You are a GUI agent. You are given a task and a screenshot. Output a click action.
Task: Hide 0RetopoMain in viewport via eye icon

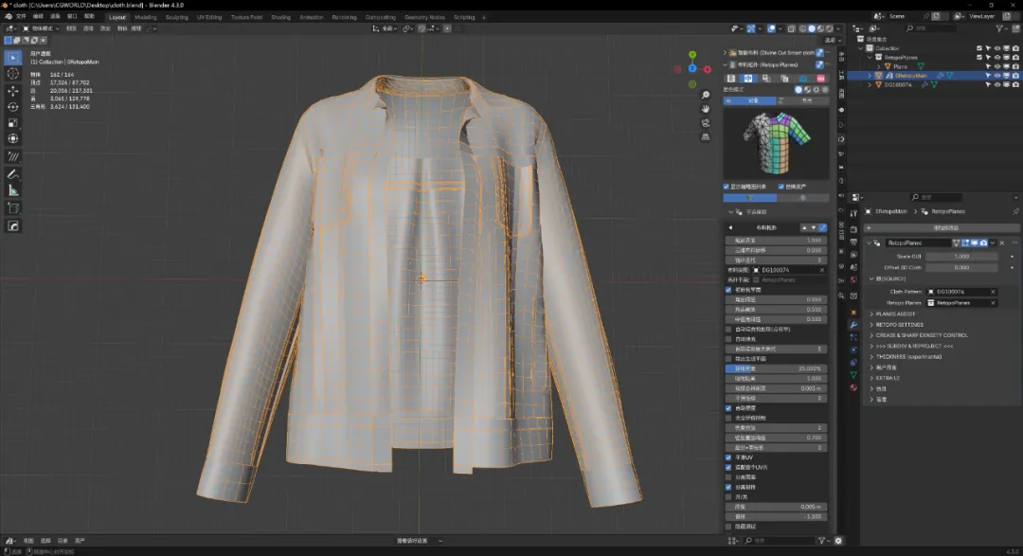pos(997,76)
